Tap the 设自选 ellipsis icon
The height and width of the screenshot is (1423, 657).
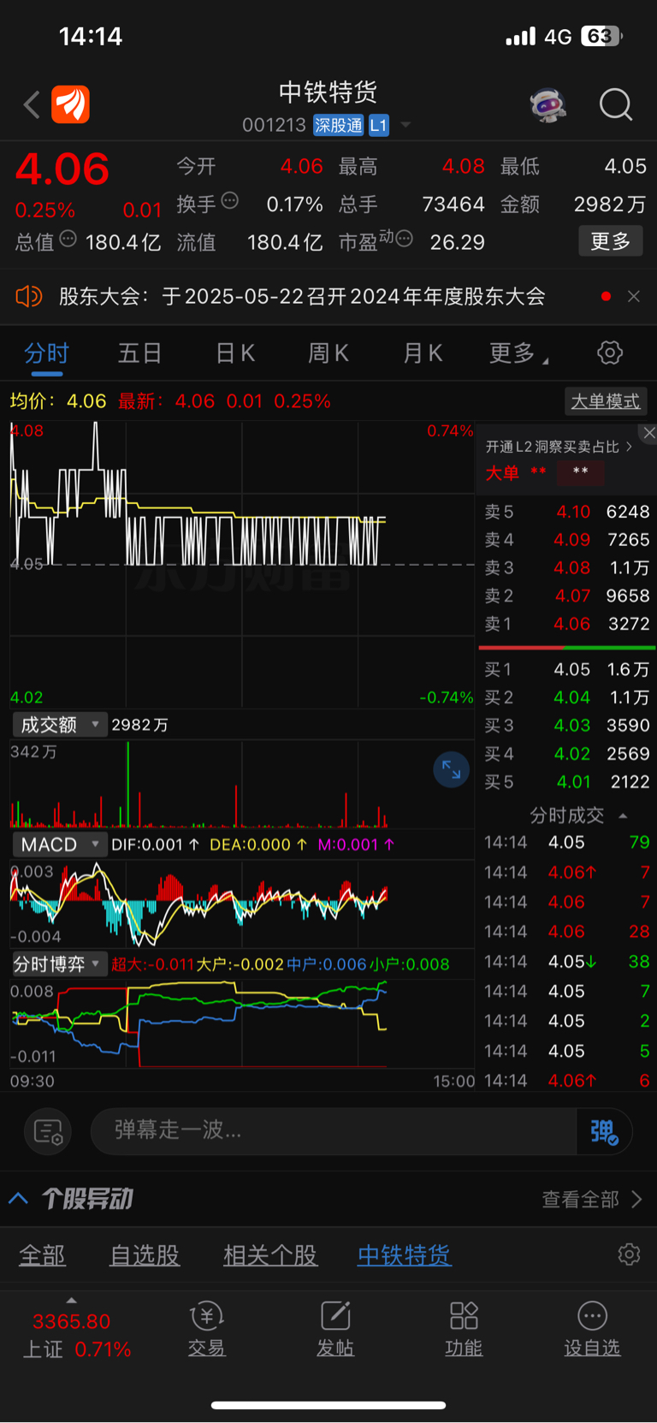pos(592,1315)
